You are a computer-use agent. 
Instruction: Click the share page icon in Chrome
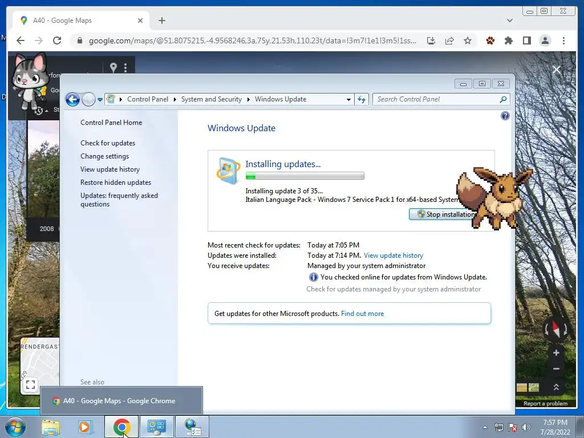coord(449,40)
